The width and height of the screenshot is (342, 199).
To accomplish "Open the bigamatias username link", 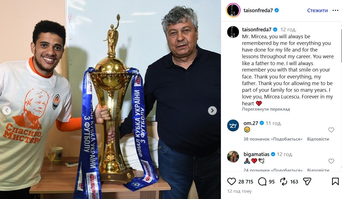I will point(256,154).
